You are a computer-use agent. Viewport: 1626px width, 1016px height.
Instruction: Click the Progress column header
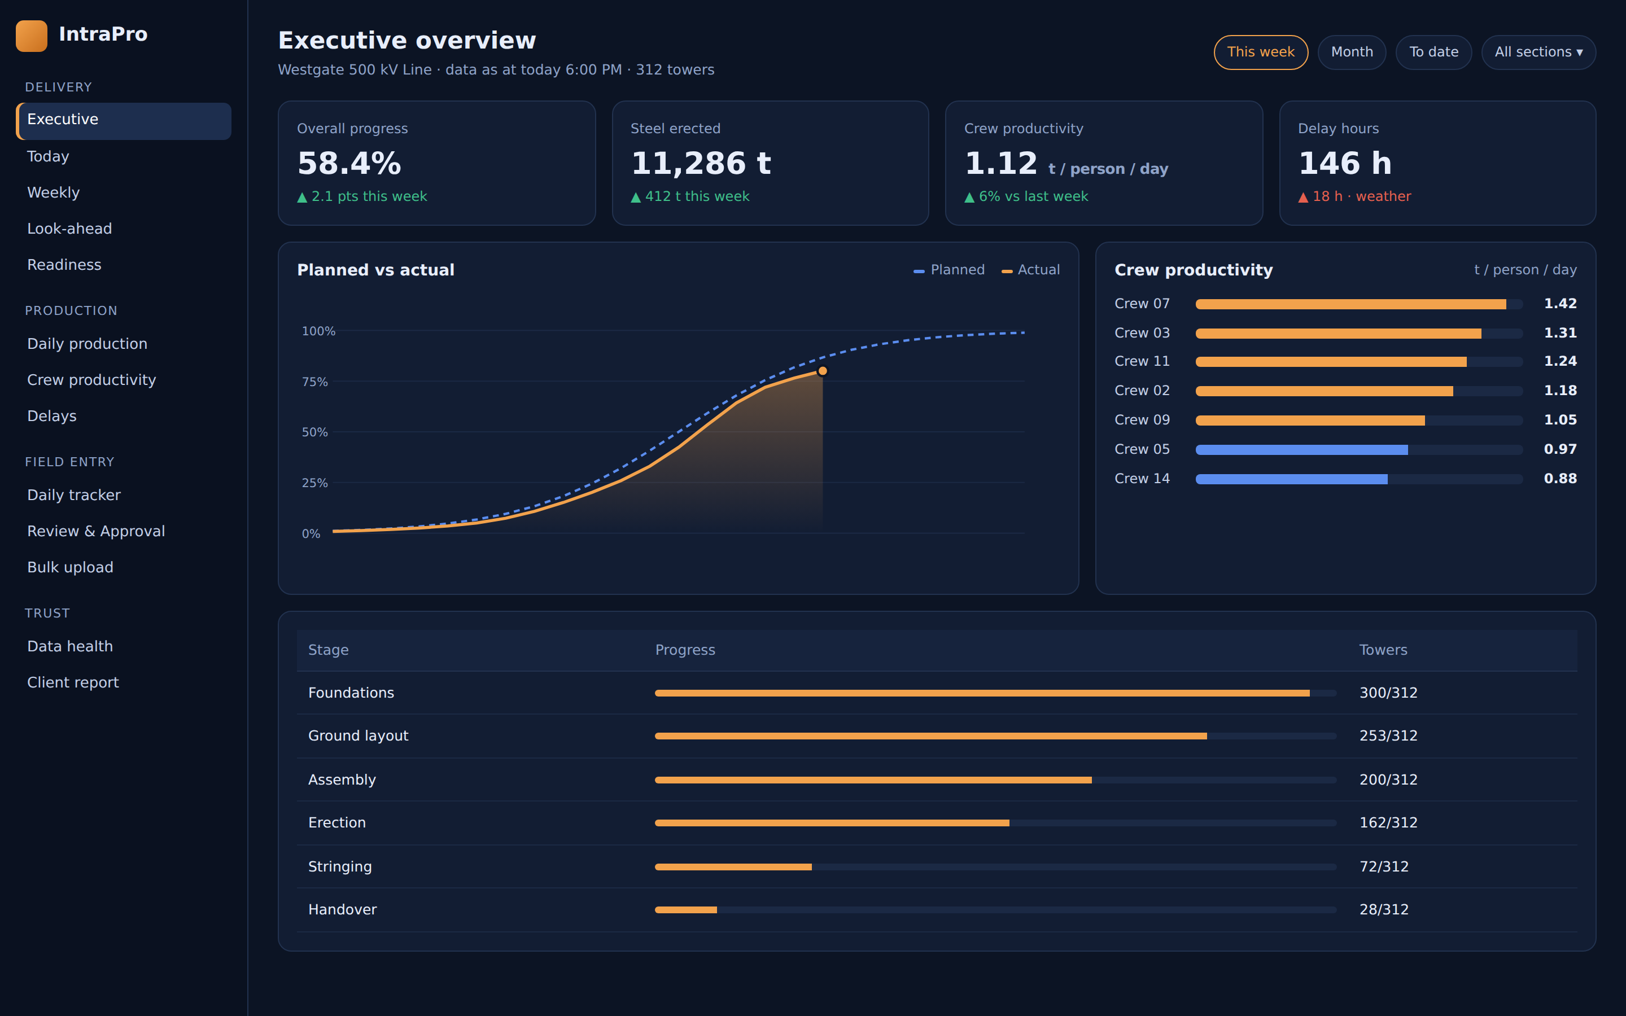[685, 650]
